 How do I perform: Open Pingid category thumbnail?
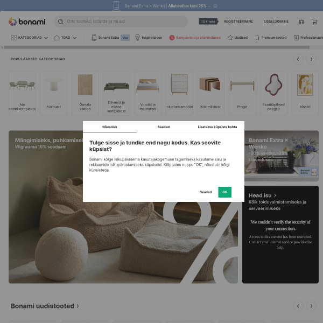(242, 93)
